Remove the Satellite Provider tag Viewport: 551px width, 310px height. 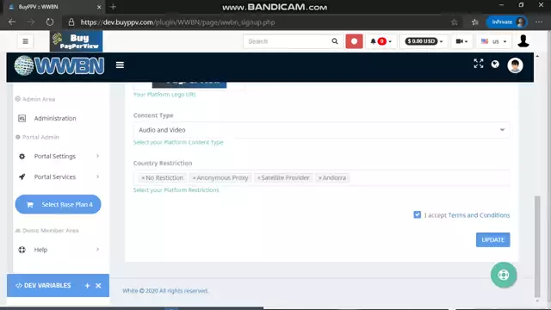[258, 178]
